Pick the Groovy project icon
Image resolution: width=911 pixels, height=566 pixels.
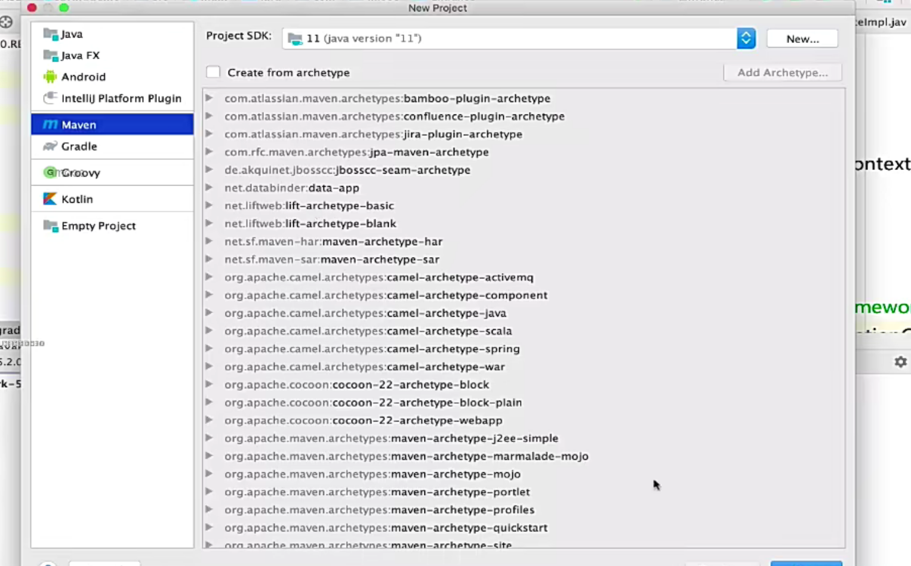50,172
